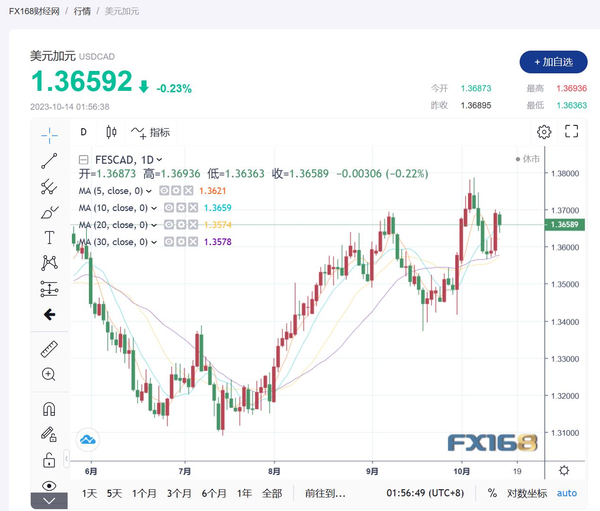The image size is (600, 511).
Task: Hide MA (5, close, 0) with its eye icon
Action: click(164, 190)
